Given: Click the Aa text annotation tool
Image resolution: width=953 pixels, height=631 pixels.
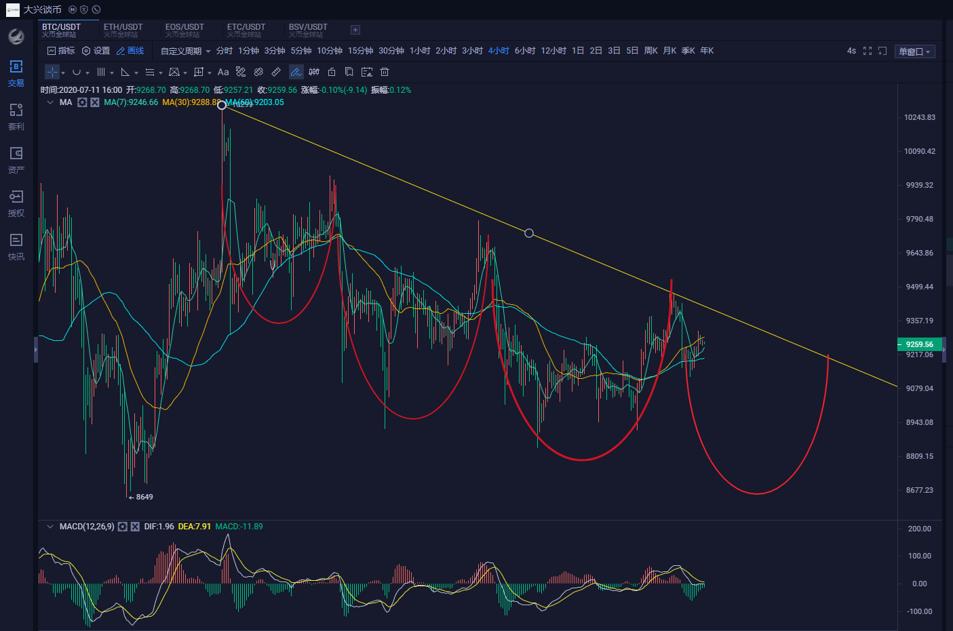Looking at the screenshot, I should tap(223, 72).
